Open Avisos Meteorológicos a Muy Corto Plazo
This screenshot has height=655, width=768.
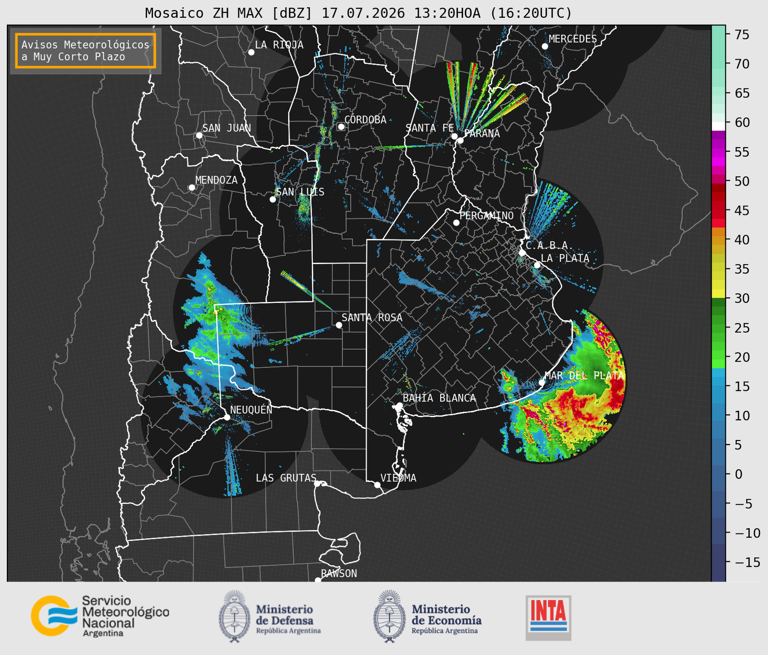point(86,51)
